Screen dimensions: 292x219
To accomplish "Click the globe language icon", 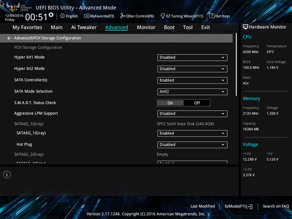I will 62,16.
